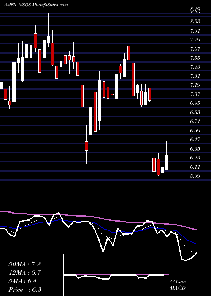This screenshot has width=211, height=296.
Task: Click the 6.71 price axis label
Action: coord(195,121)
